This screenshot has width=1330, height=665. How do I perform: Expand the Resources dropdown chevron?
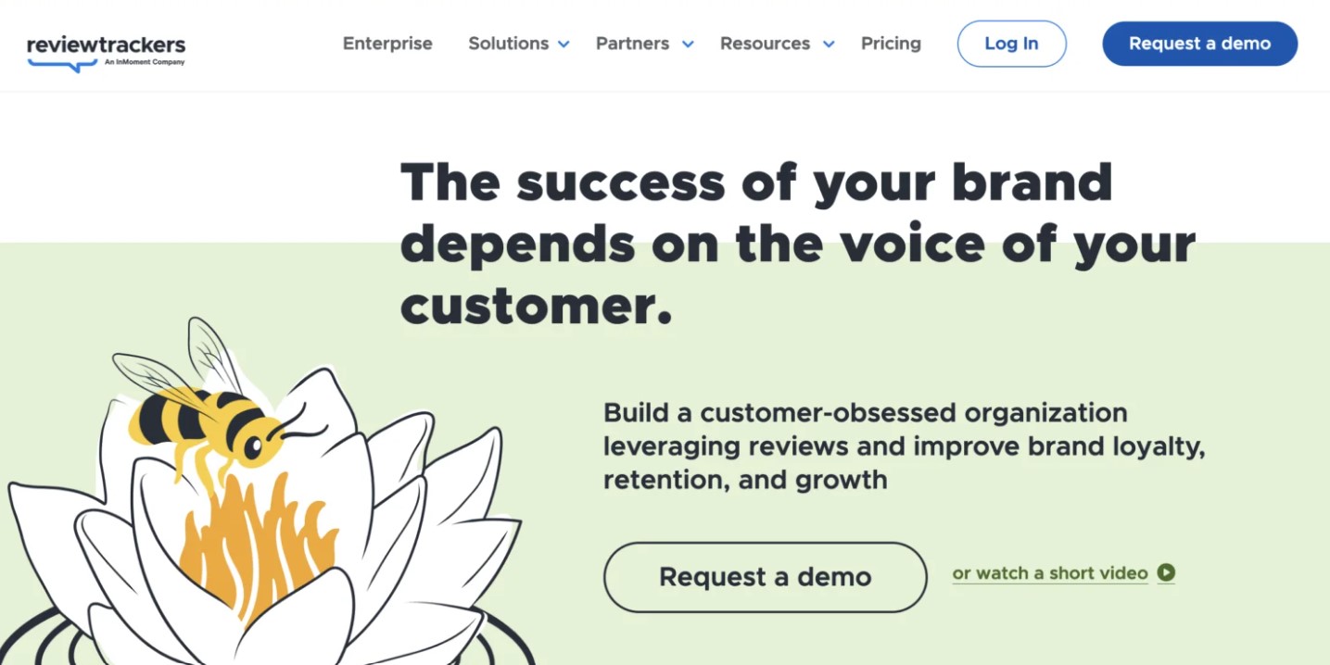(830, 44)
